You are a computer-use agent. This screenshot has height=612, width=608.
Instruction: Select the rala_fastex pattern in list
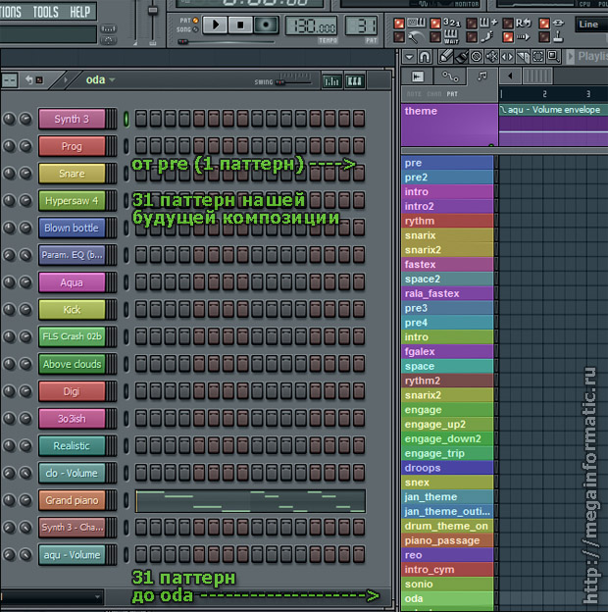pos(447,293)
